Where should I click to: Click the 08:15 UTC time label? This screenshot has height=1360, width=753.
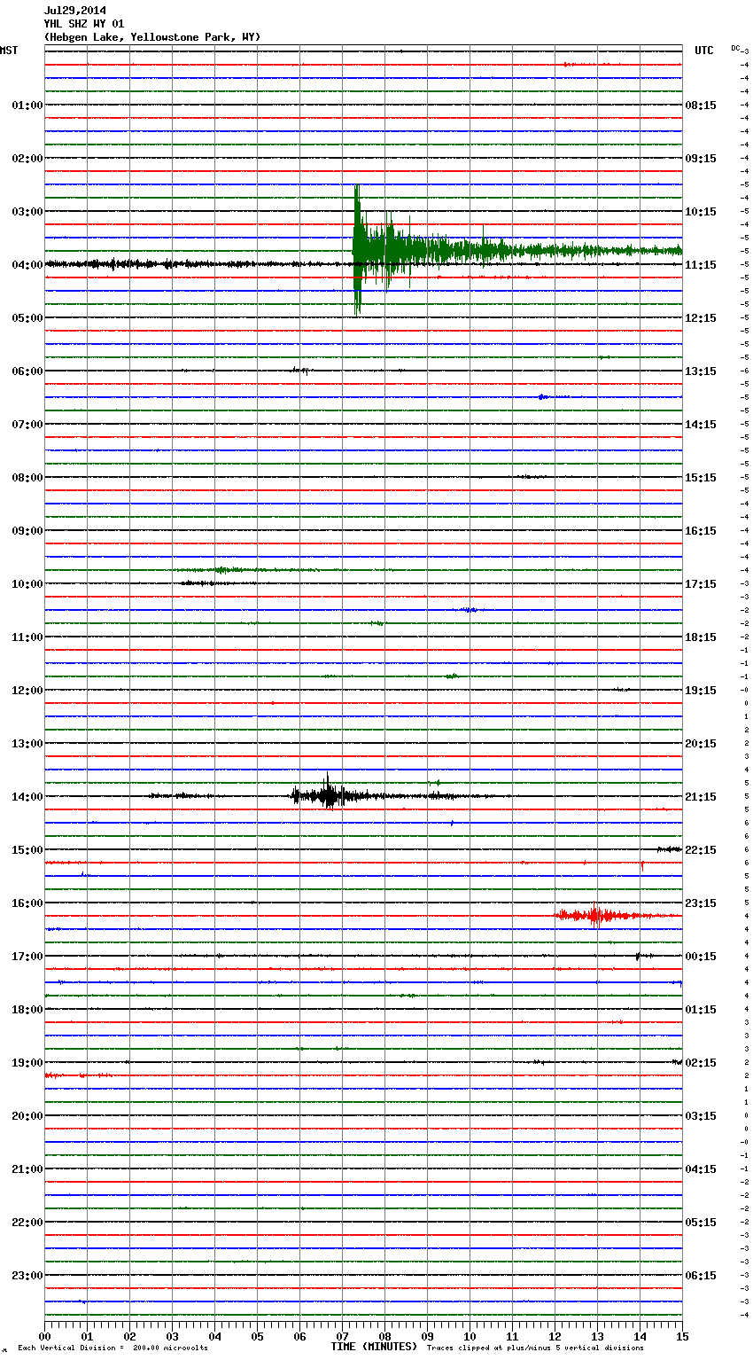[x=701, y=105]
